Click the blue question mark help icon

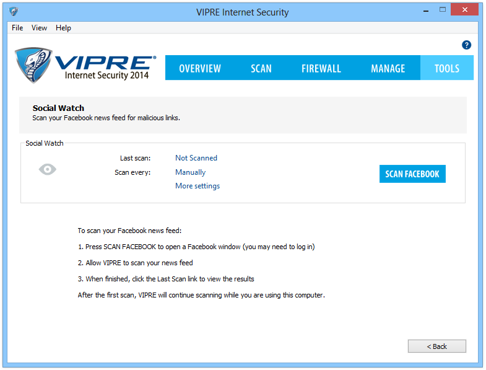point(467,45)
